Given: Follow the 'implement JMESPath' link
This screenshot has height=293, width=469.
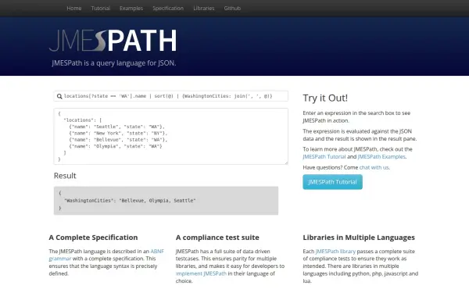Looking at the screenshot, I should pos(201,273).
